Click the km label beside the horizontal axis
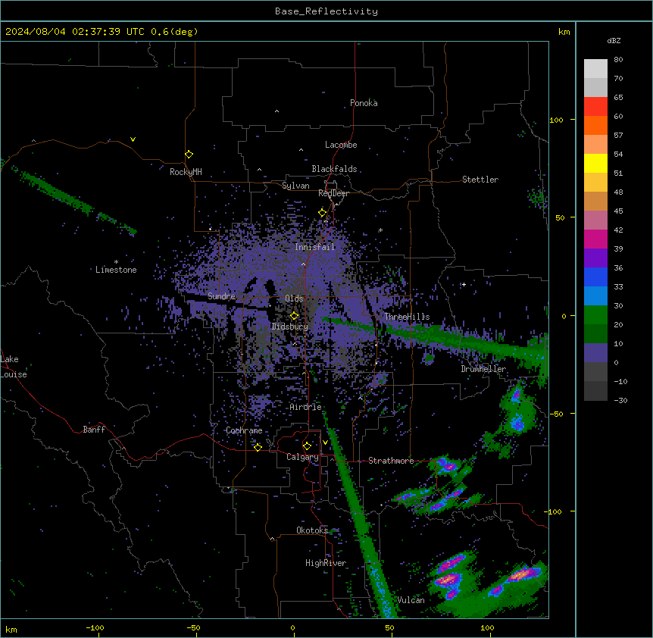Screen dimensions: 653x638 11,629
